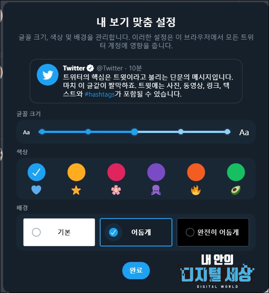Click the avocado emoji icon
Image resolution: width=269 pixels, height=293 pixels.
236,190
